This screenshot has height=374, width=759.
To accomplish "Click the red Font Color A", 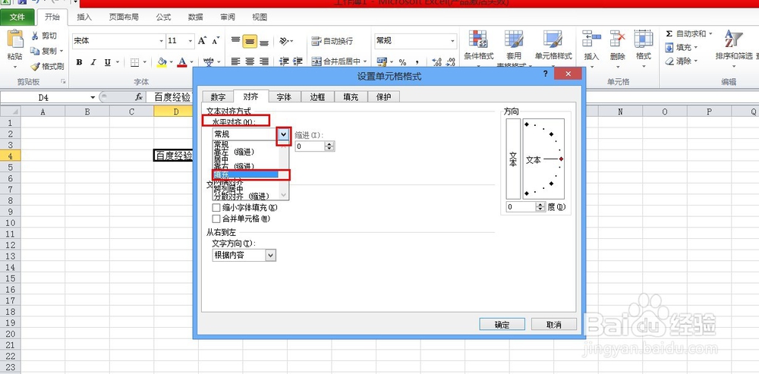I will pyautogui.click(x=182, y=62).
